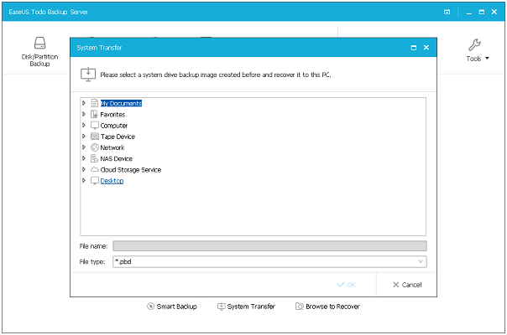Click the main window title bar menu icon
The width and height of the screenshot is (507, 335).
pyautogui.click(x=447, y=12)
